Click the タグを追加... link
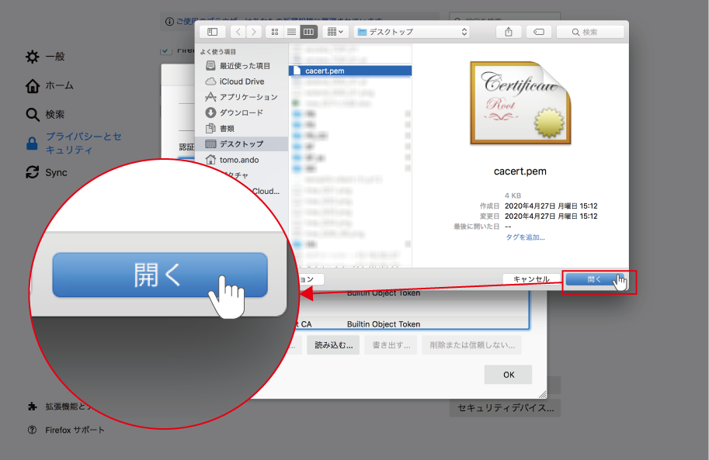The width and height of the screenshot is (709, 460). tap(525, 237)
